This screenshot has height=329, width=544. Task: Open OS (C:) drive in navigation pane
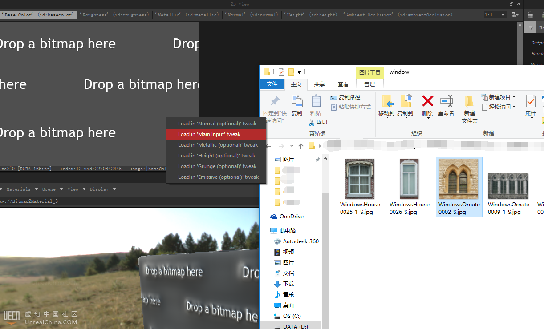292,316
